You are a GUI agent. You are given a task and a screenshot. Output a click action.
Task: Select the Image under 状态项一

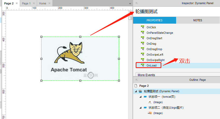pyautogui.click(x=158, y=102)
